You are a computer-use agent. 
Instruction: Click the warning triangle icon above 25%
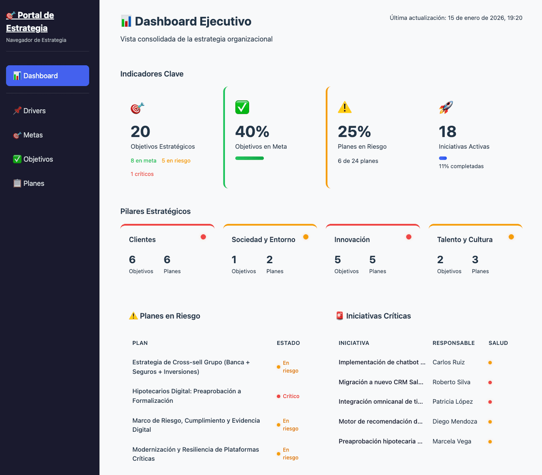pyautogui.click(x=345, y=107)
